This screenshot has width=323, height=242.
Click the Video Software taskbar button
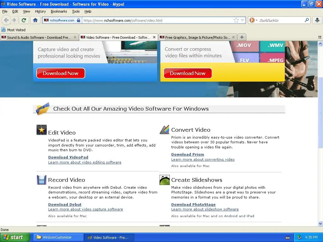pos(109,237)
